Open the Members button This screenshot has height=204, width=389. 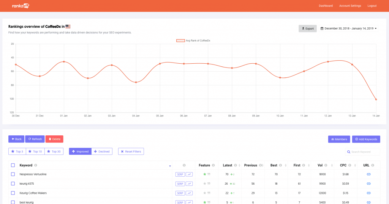(339, 139)
